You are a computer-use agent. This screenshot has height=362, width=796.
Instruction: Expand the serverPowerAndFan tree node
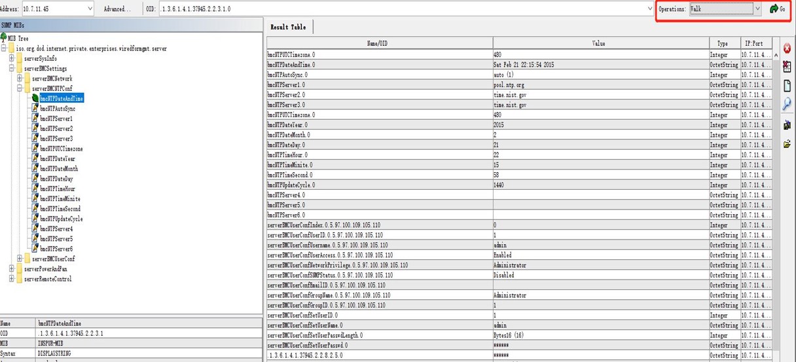pyautogui.click(x=12, y=268)
